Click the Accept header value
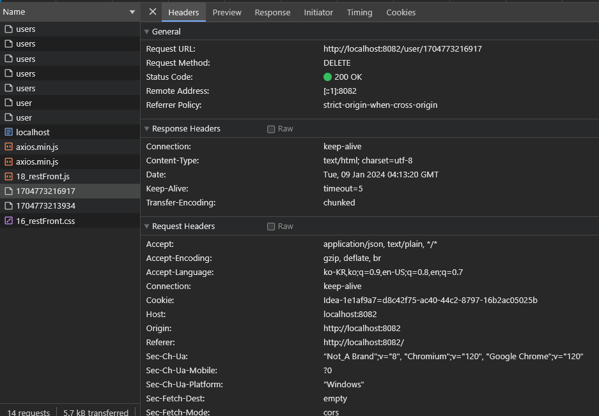Viewport: 599px width, 416px height. pyautogui.click(x=380, y=244)
